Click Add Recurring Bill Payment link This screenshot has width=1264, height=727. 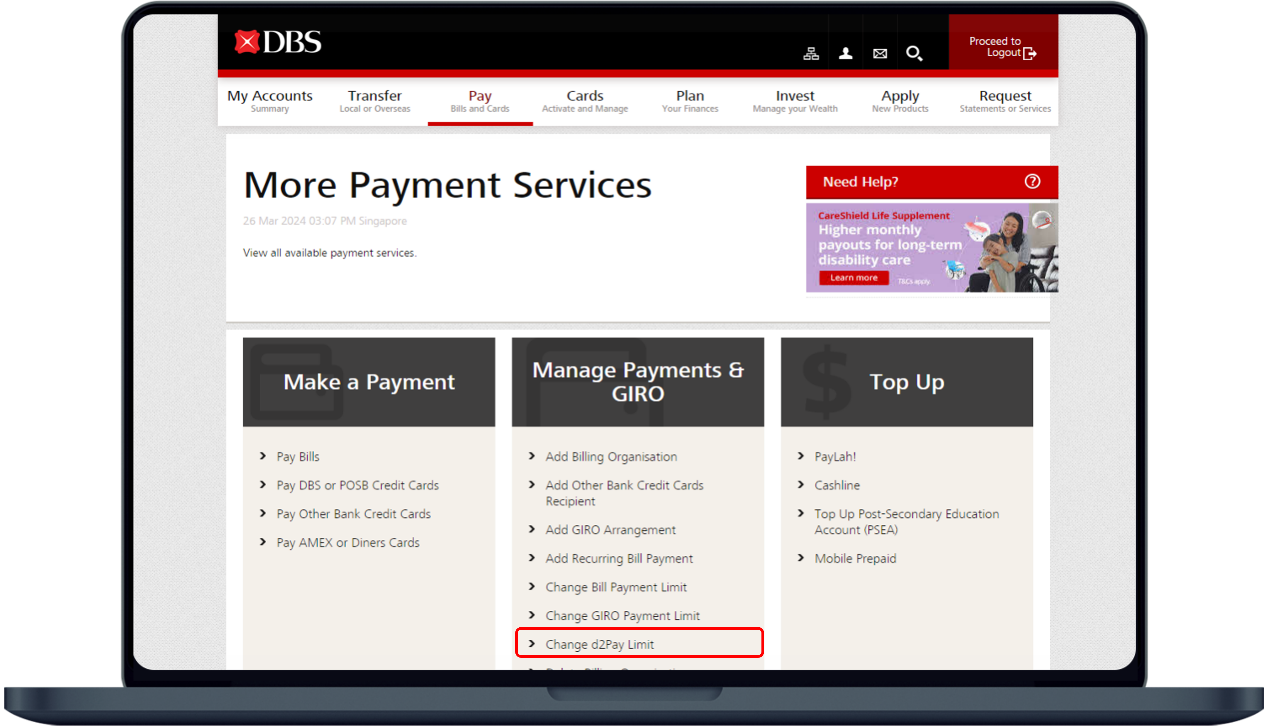tap(619, 558)
